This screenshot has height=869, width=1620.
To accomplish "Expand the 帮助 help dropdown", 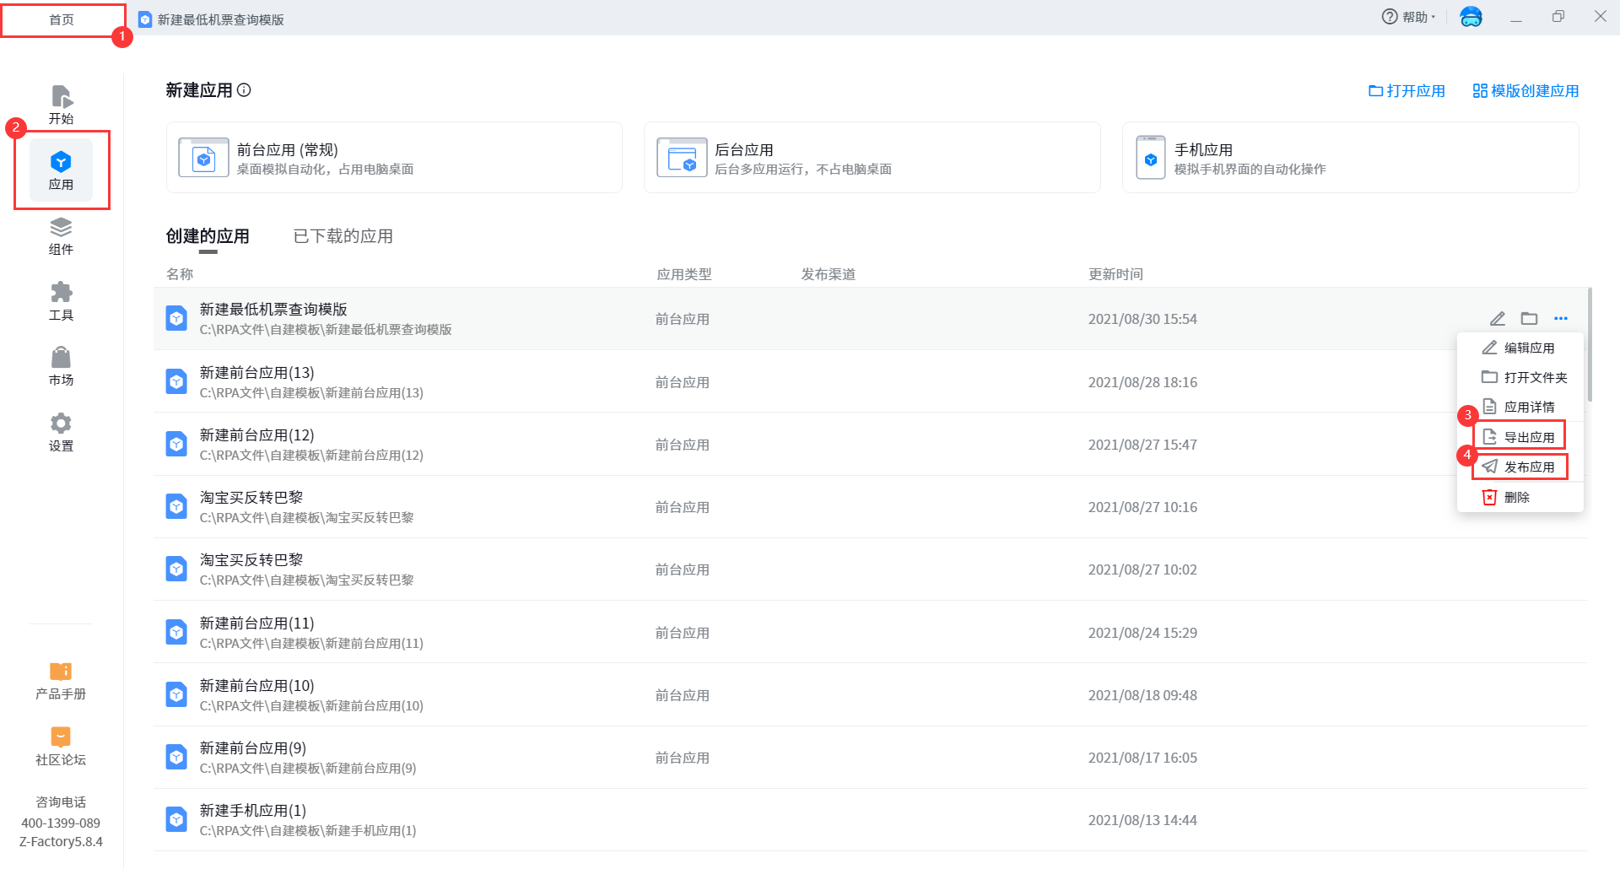I will pos(1408,17).
